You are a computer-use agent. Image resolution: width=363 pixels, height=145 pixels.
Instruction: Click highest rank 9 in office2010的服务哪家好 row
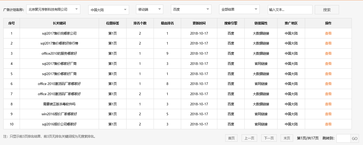point(167,53)
